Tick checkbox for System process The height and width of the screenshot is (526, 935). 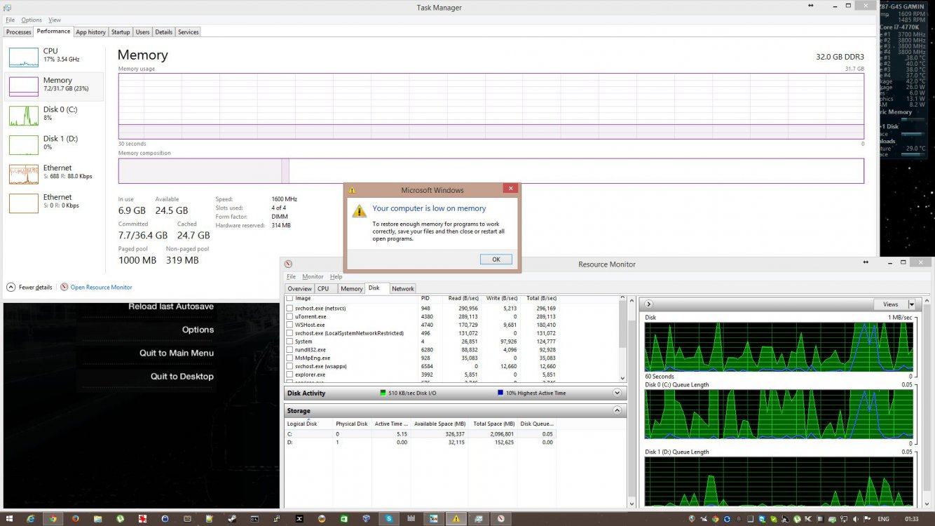pos(290,342)
